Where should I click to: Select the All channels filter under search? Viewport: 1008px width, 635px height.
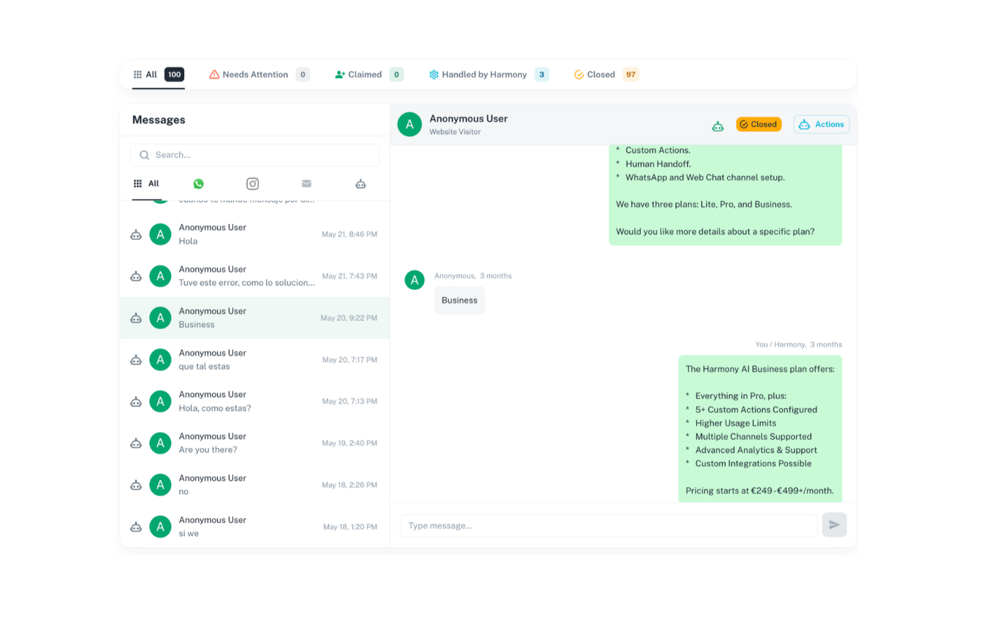pyautogui.click(x=147, y=184)
